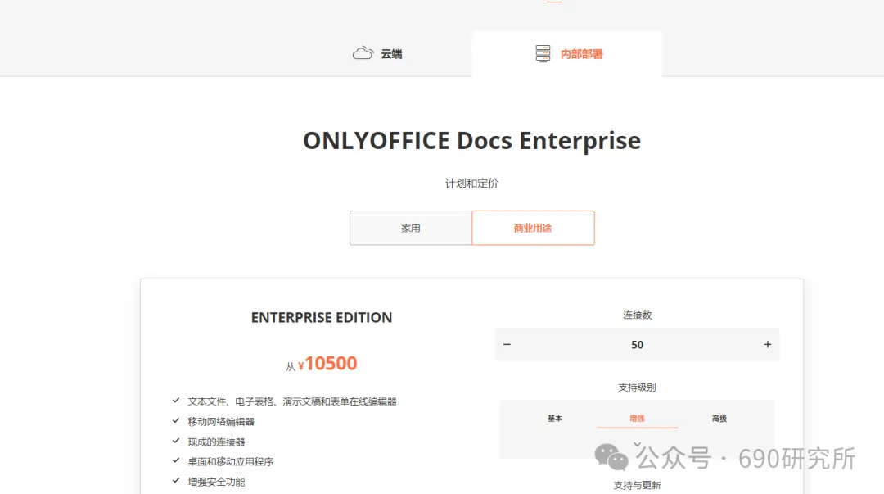Click the ONLYOFFICE Docs Enterprise title
884x494 pixels.
472,141
